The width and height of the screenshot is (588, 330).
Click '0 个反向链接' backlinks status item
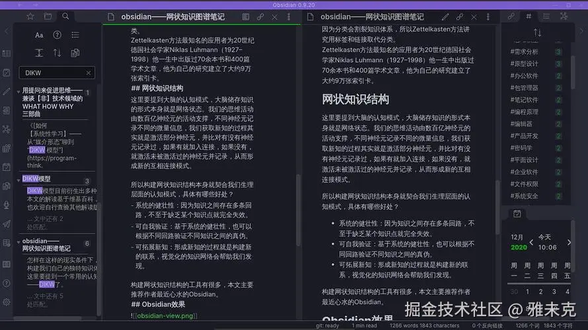coord(487,325)
